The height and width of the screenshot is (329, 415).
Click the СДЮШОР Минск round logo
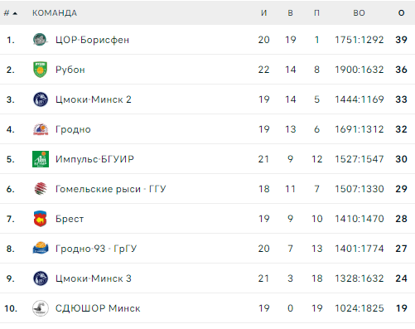click(41, 308)
